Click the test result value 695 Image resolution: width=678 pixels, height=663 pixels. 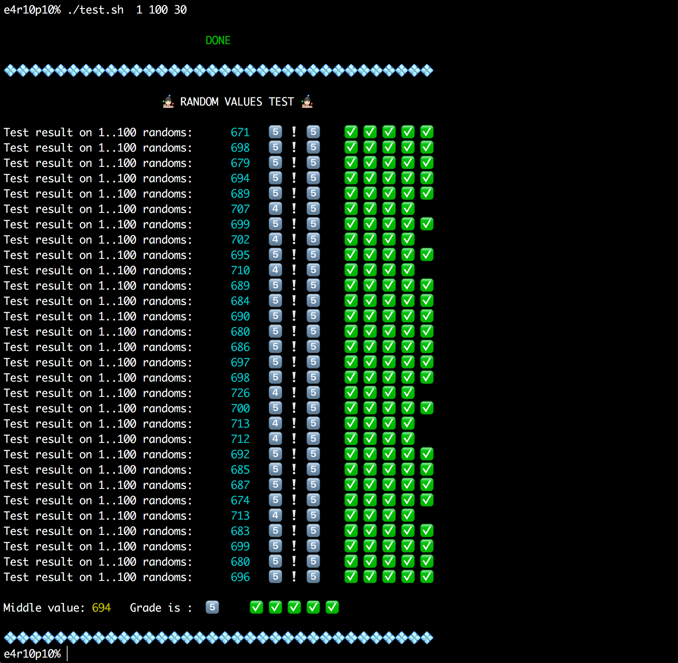coord(240,255)
